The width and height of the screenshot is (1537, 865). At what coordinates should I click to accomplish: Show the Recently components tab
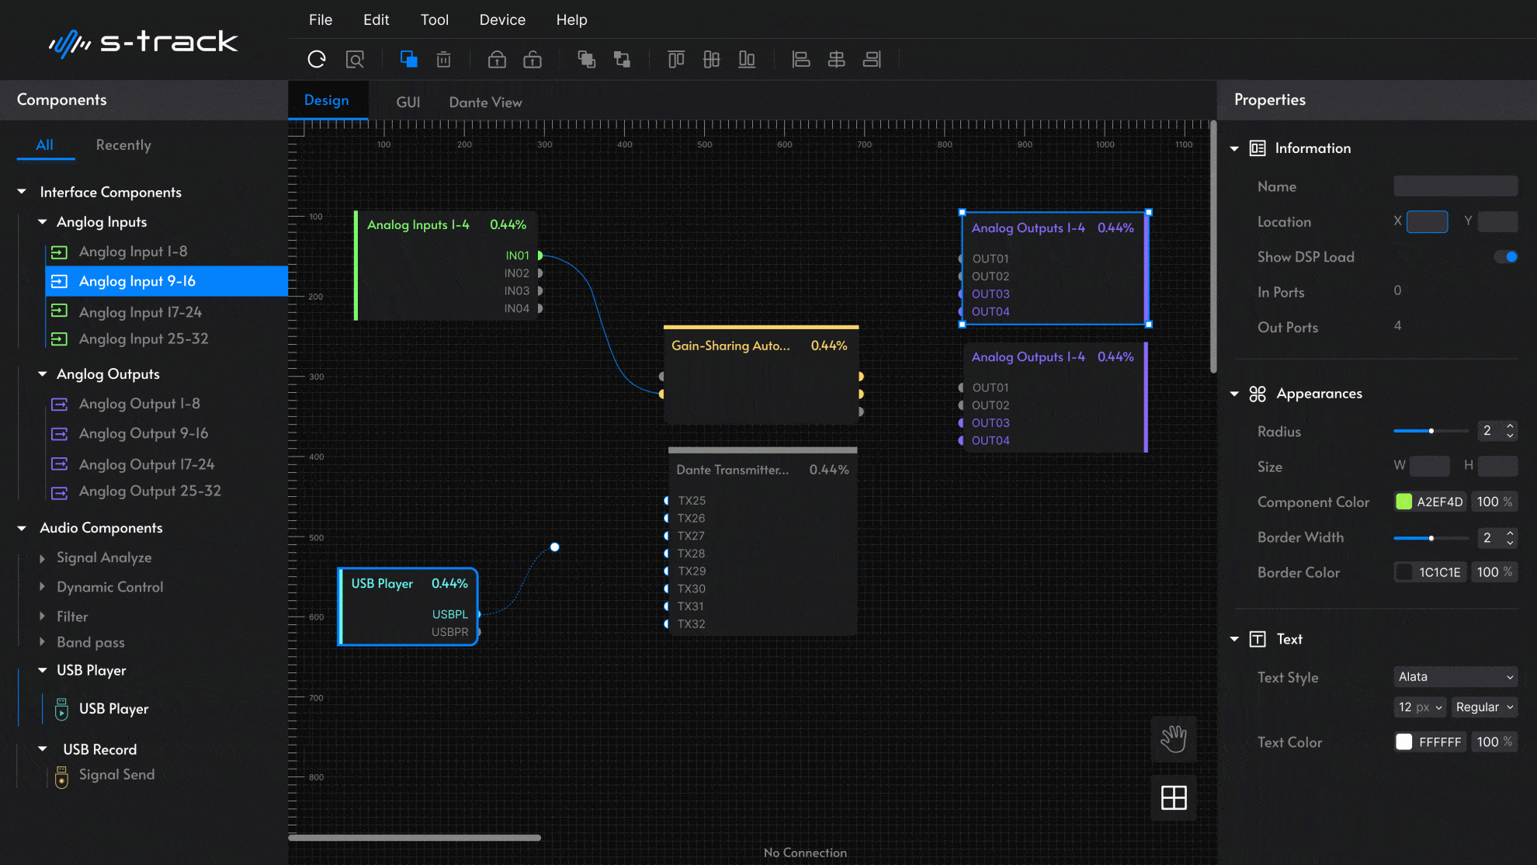pyautogui.click(x=123, y=145)
